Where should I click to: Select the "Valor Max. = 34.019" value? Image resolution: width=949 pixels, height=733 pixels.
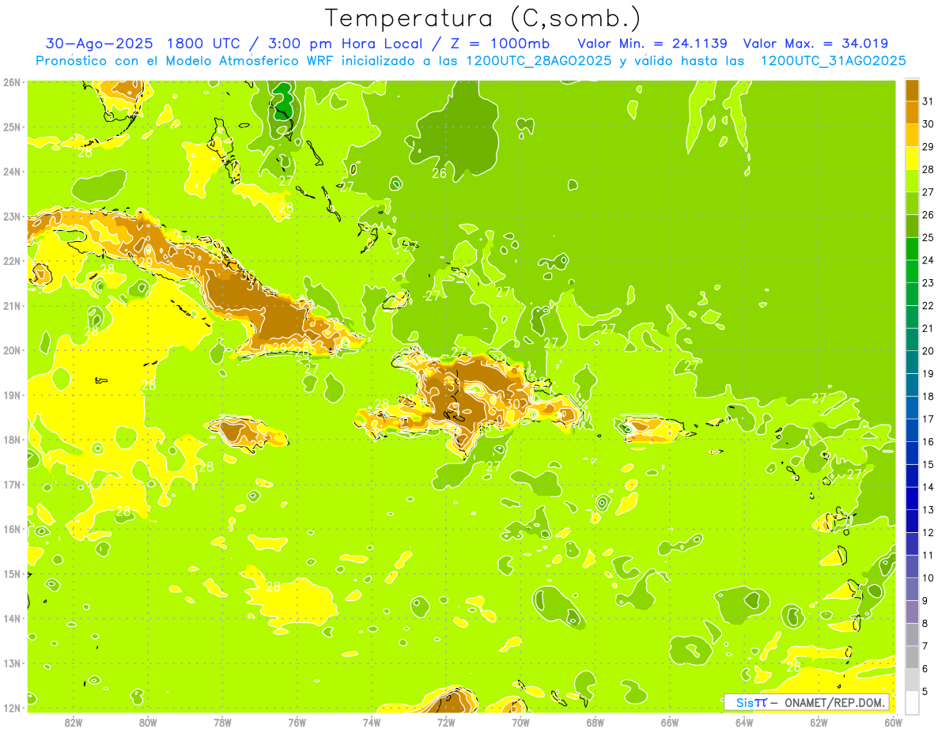tap(815, 43)
